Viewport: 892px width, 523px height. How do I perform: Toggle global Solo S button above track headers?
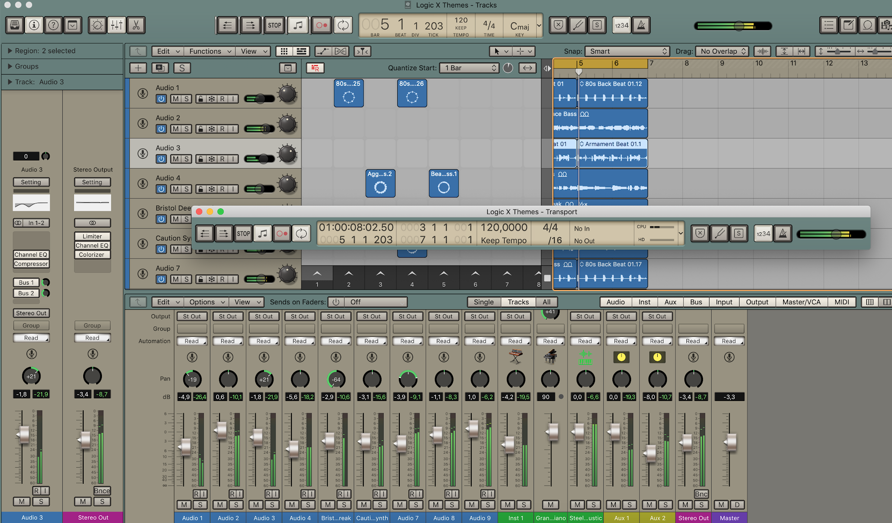182,68
